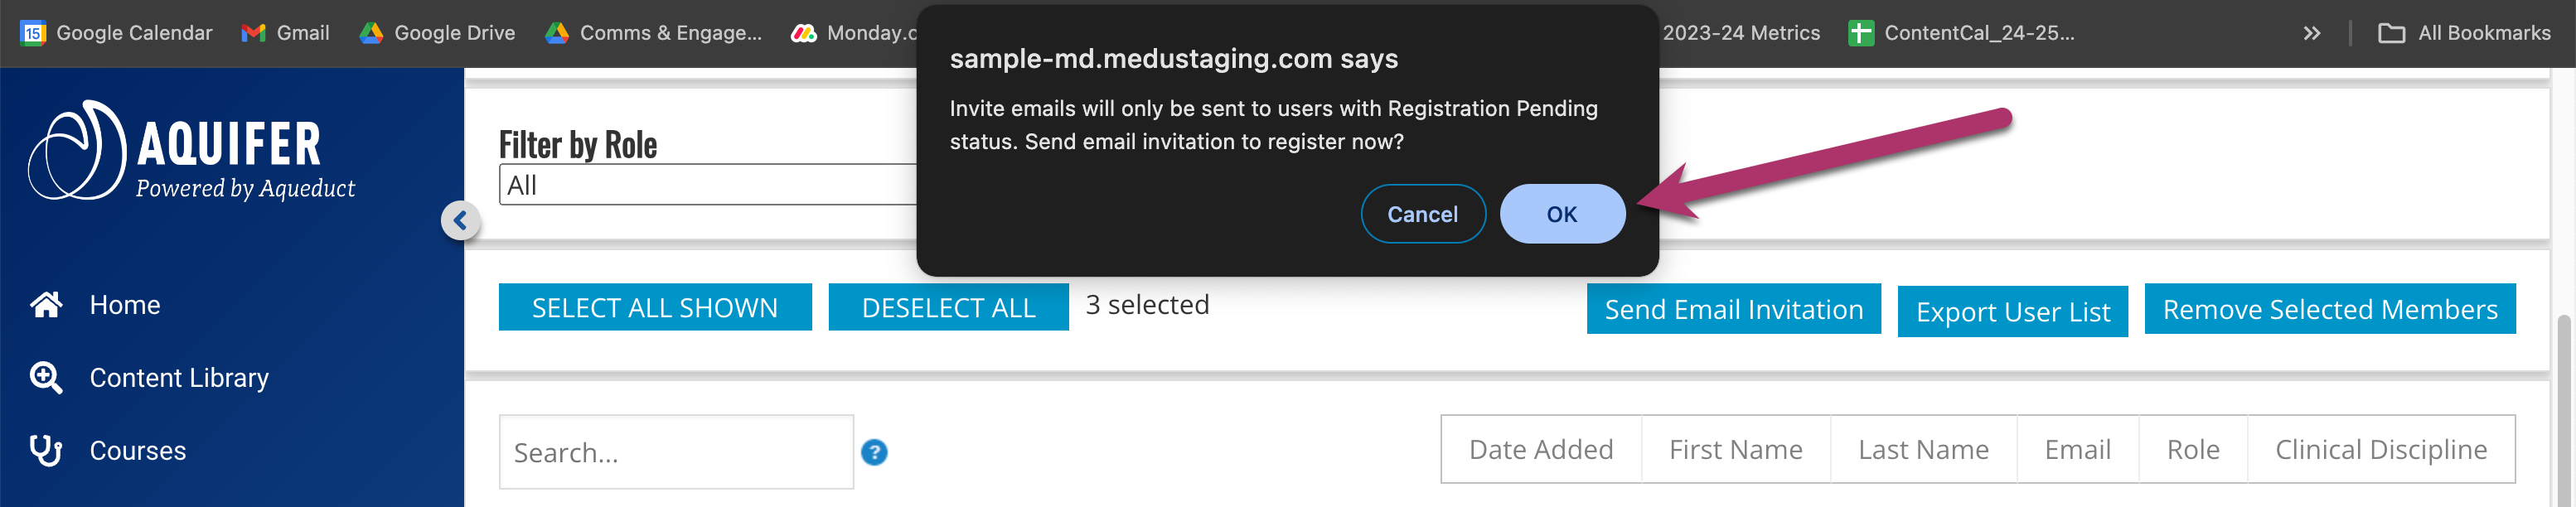2576x507 pixels.
Task: Click Remove Selected Members
Action: [x=2330, y=309]
